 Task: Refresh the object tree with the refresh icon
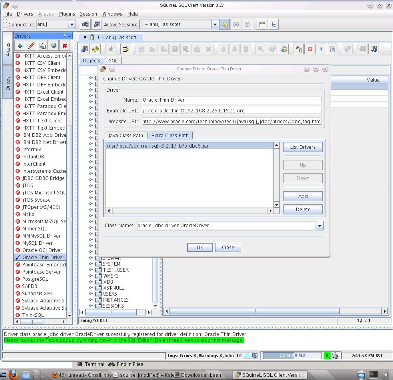96,49
